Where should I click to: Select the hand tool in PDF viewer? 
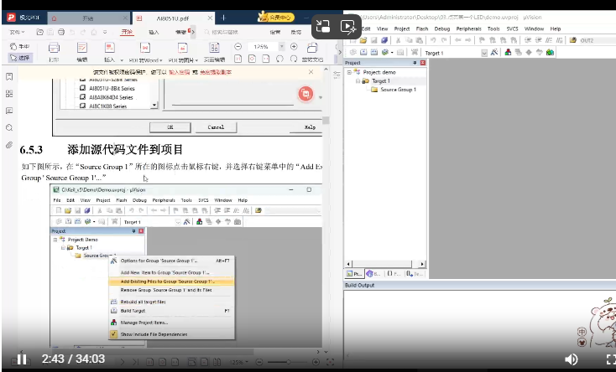(19, 46)
